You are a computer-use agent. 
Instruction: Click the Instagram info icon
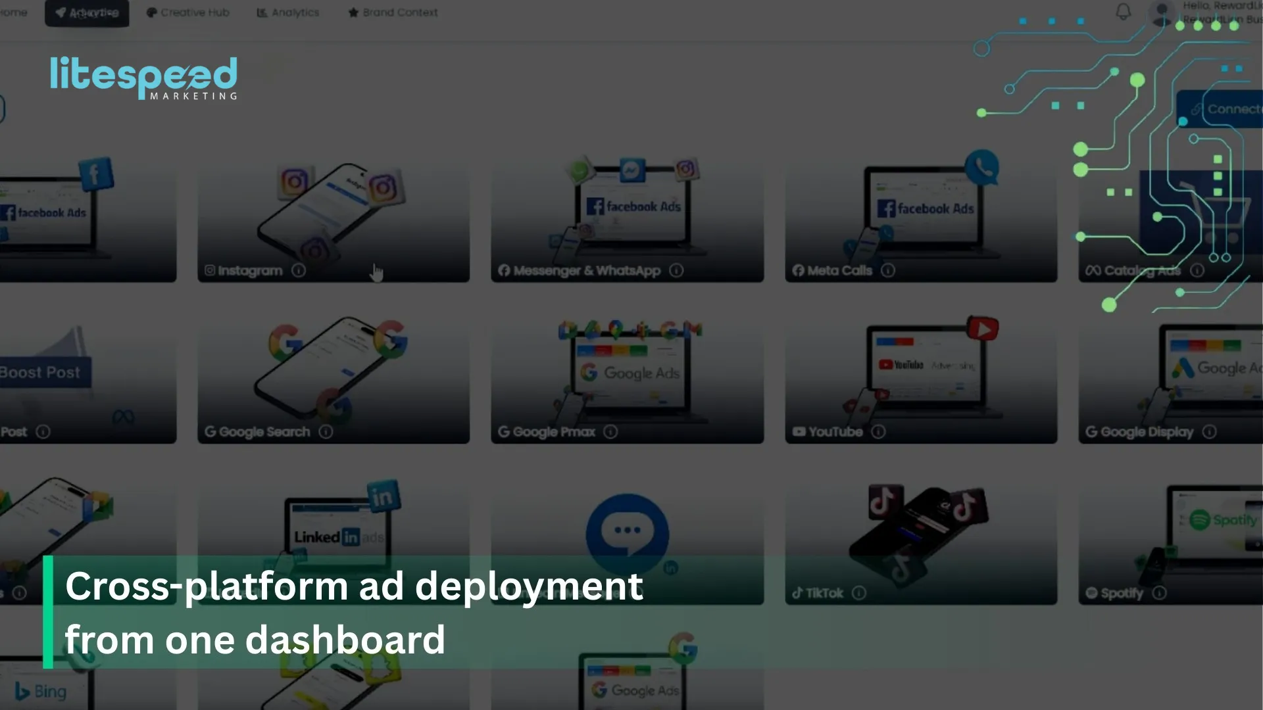click(x=299, y=270)
